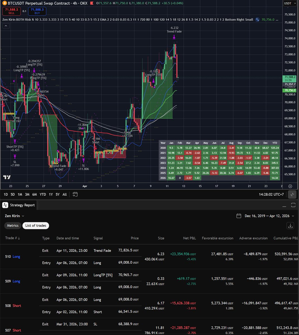This screenshot has width=299, height=335.
Task: Click the red SELL 71,588.2 button
Action: click(x=11, y=11)
